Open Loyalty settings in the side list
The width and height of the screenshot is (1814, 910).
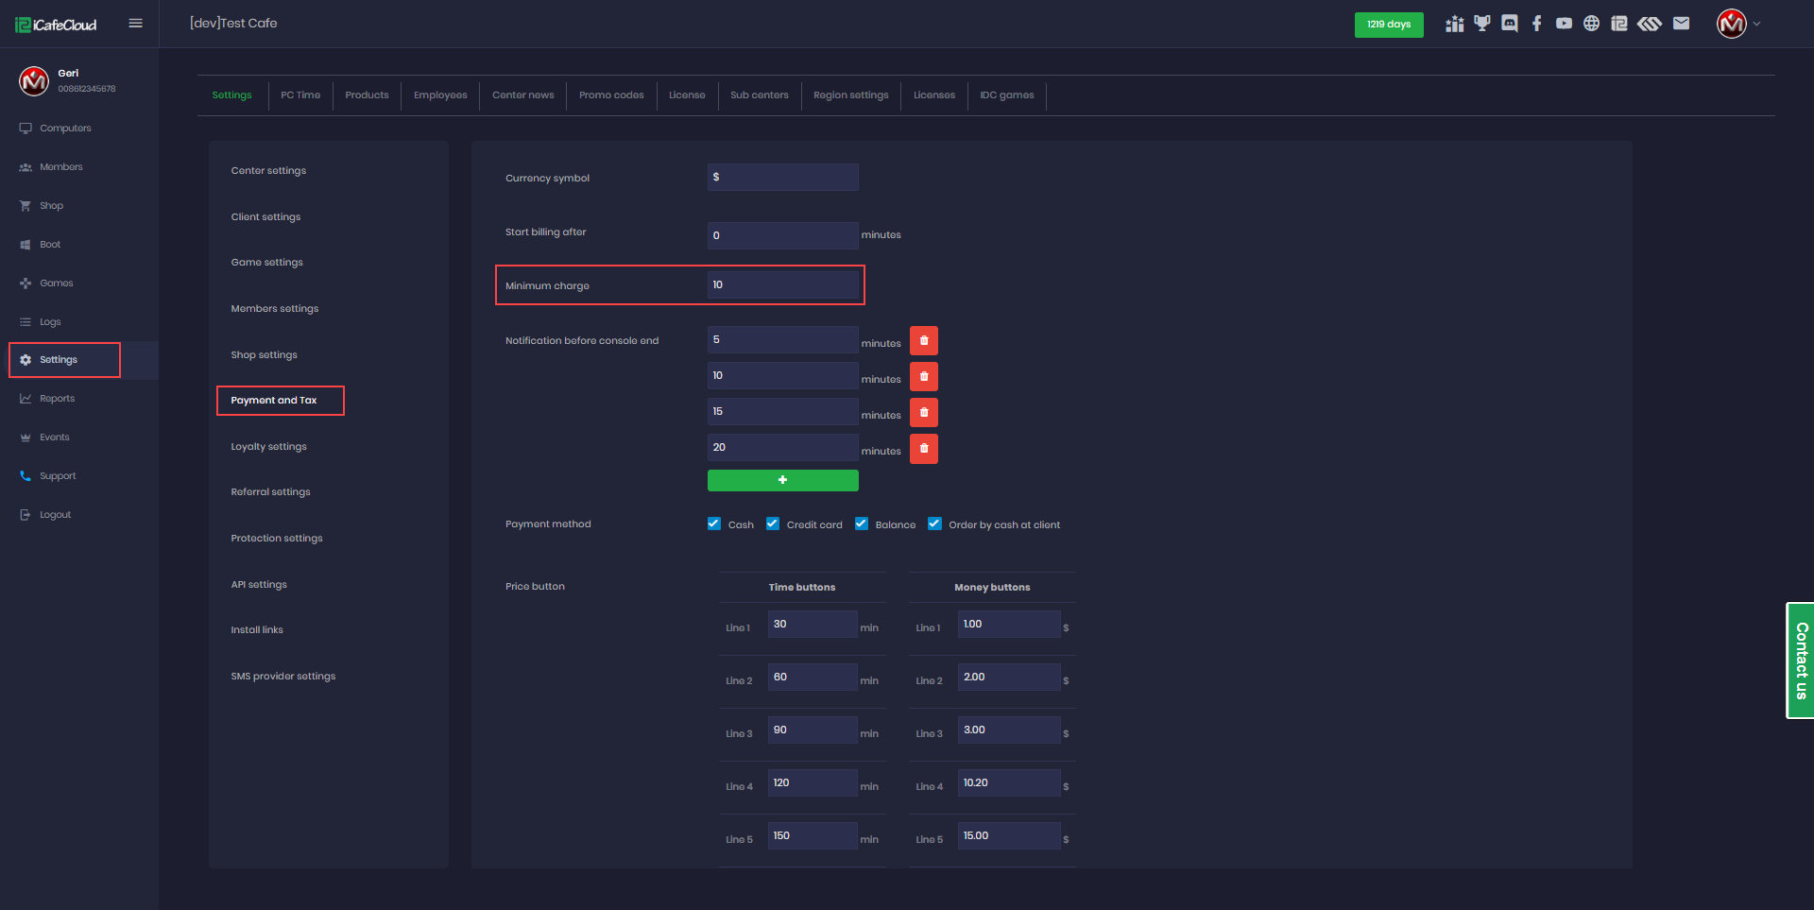pyautogui.click(x=268, y=447)
